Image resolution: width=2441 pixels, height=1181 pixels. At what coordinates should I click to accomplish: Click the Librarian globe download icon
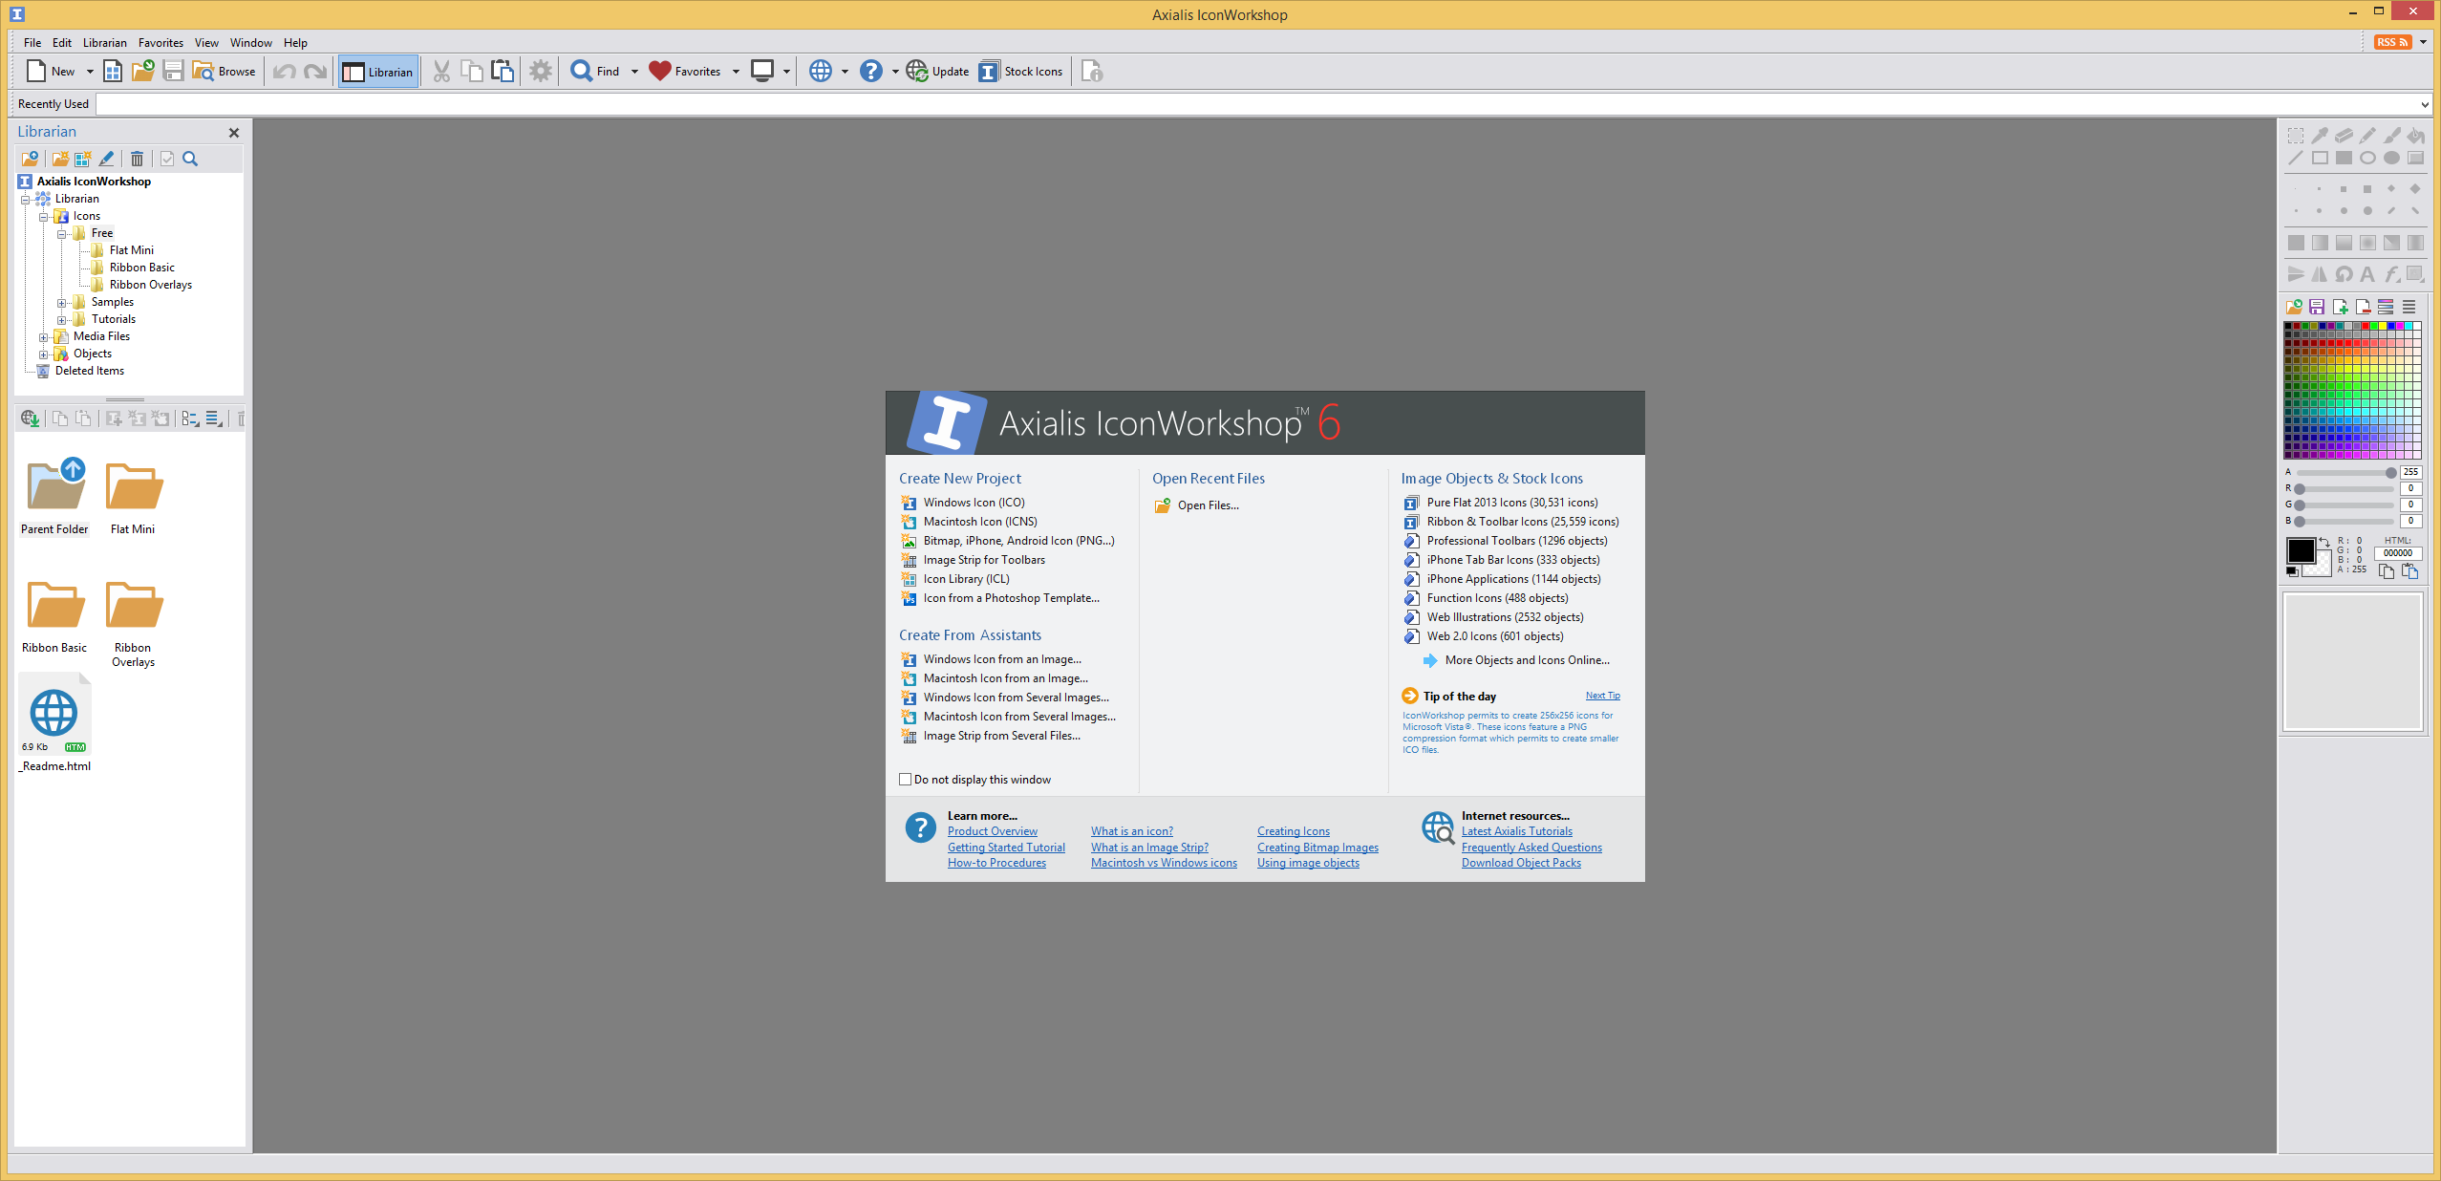(30, 419)
